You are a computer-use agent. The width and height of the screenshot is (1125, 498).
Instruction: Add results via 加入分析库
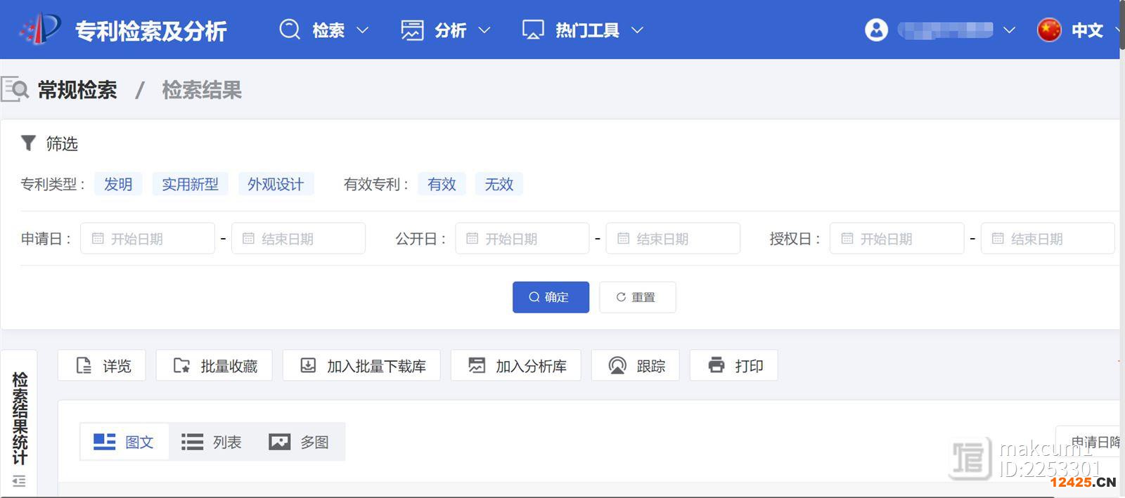(x=516, y=366)
